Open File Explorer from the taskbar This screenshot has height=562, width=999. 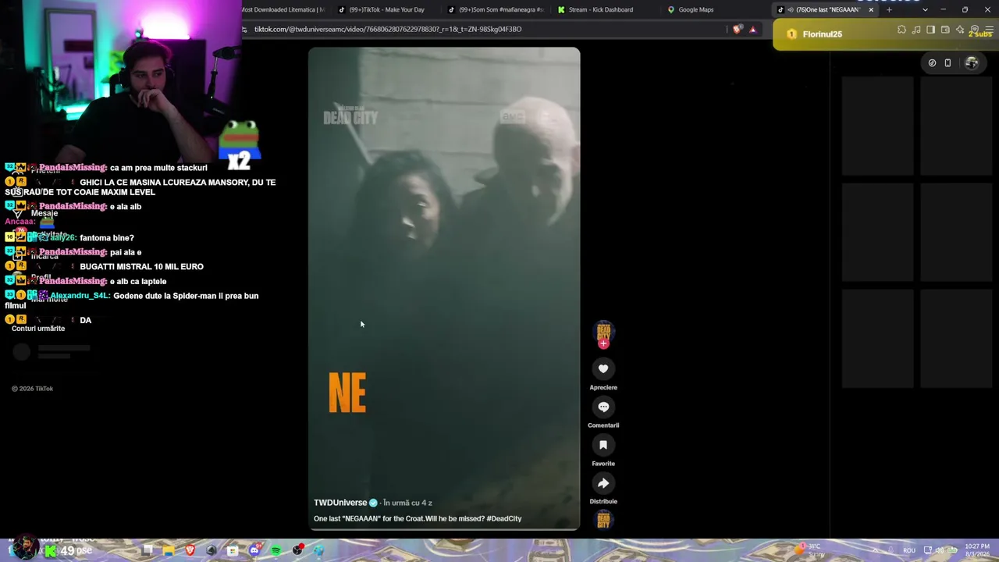169,550
